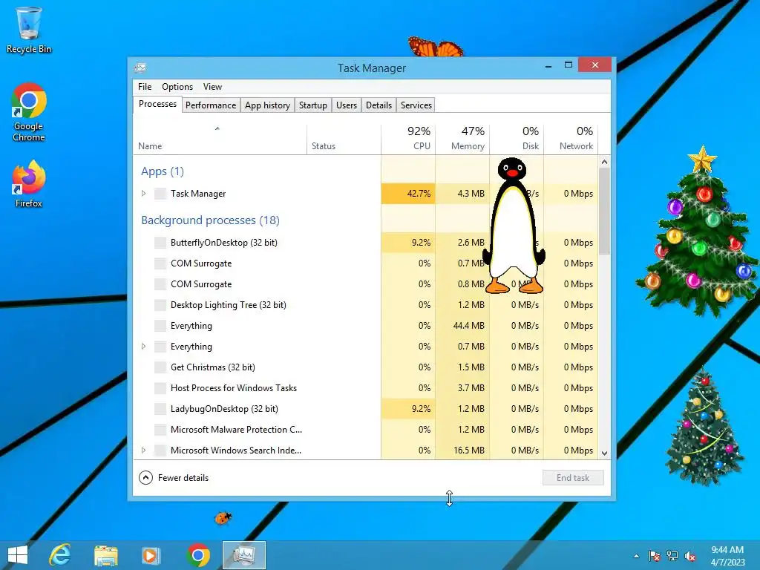Image resolution: width=760 pixels, height=570 pixels.
Task: Select Task Manager taskbar button
Action: (243, 555)
